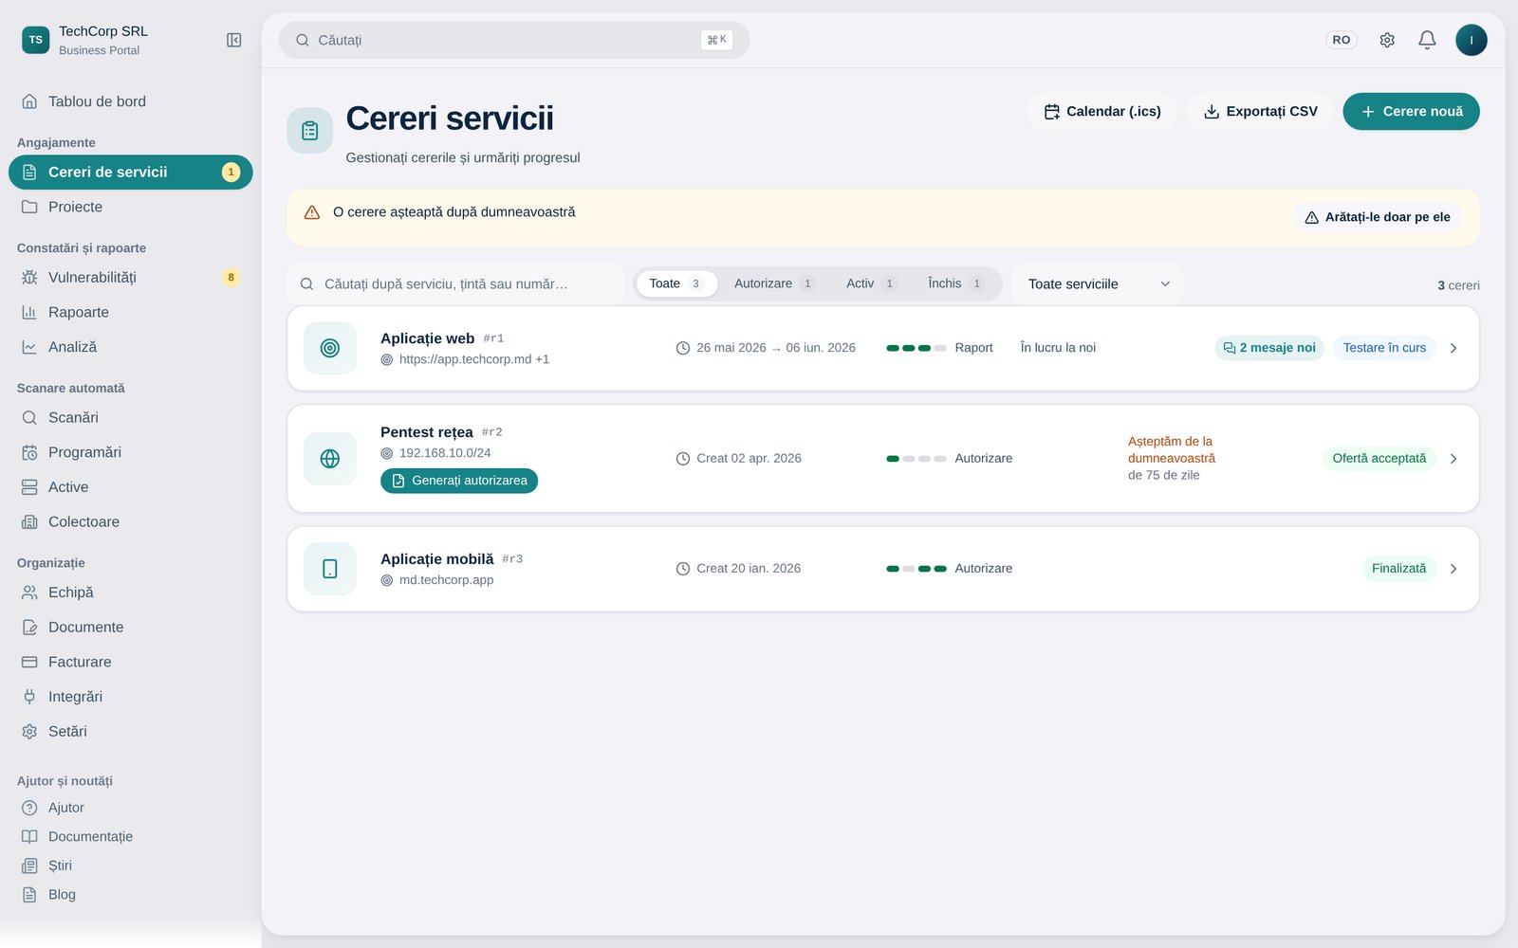This screenshot has height=948, width=1518.
Task: Expand Pentest rețea row chevron
Action: (x=1453, y=459)
